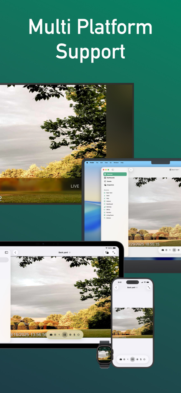The image size is (181, 393).
Task: Click the LIVE indicator on the TV
Action: (75, 186)
